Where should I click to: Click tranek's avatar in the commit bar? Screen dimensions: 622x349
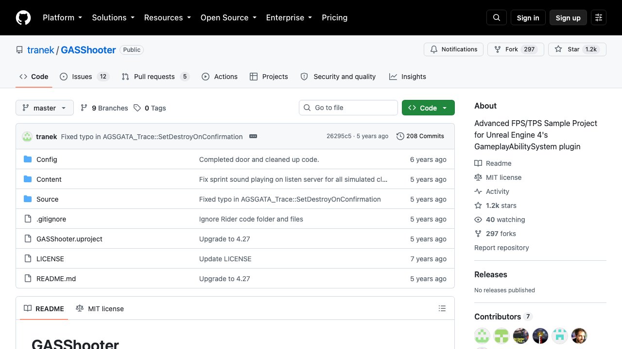pyautogui.click(x=27, y=137)
